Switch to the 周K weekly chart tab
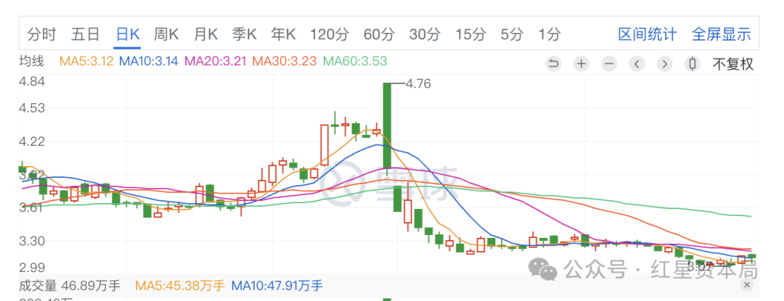 click(167, 34)
